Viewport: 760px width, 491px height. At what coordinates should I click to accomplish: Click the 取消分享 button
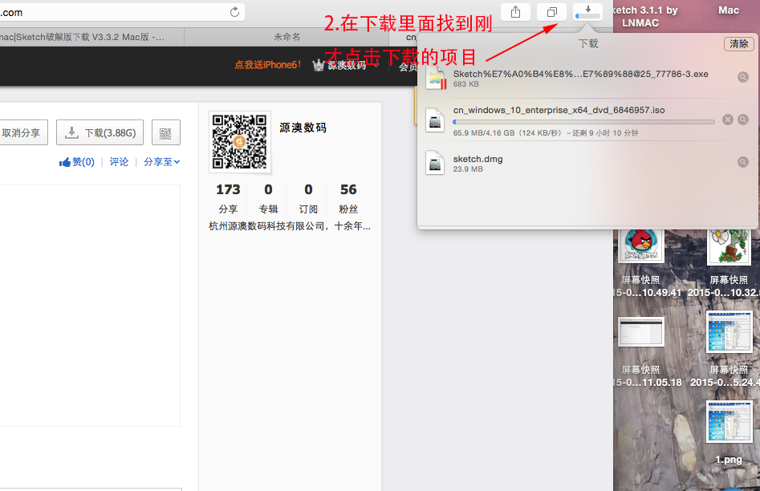pos(22,132)
